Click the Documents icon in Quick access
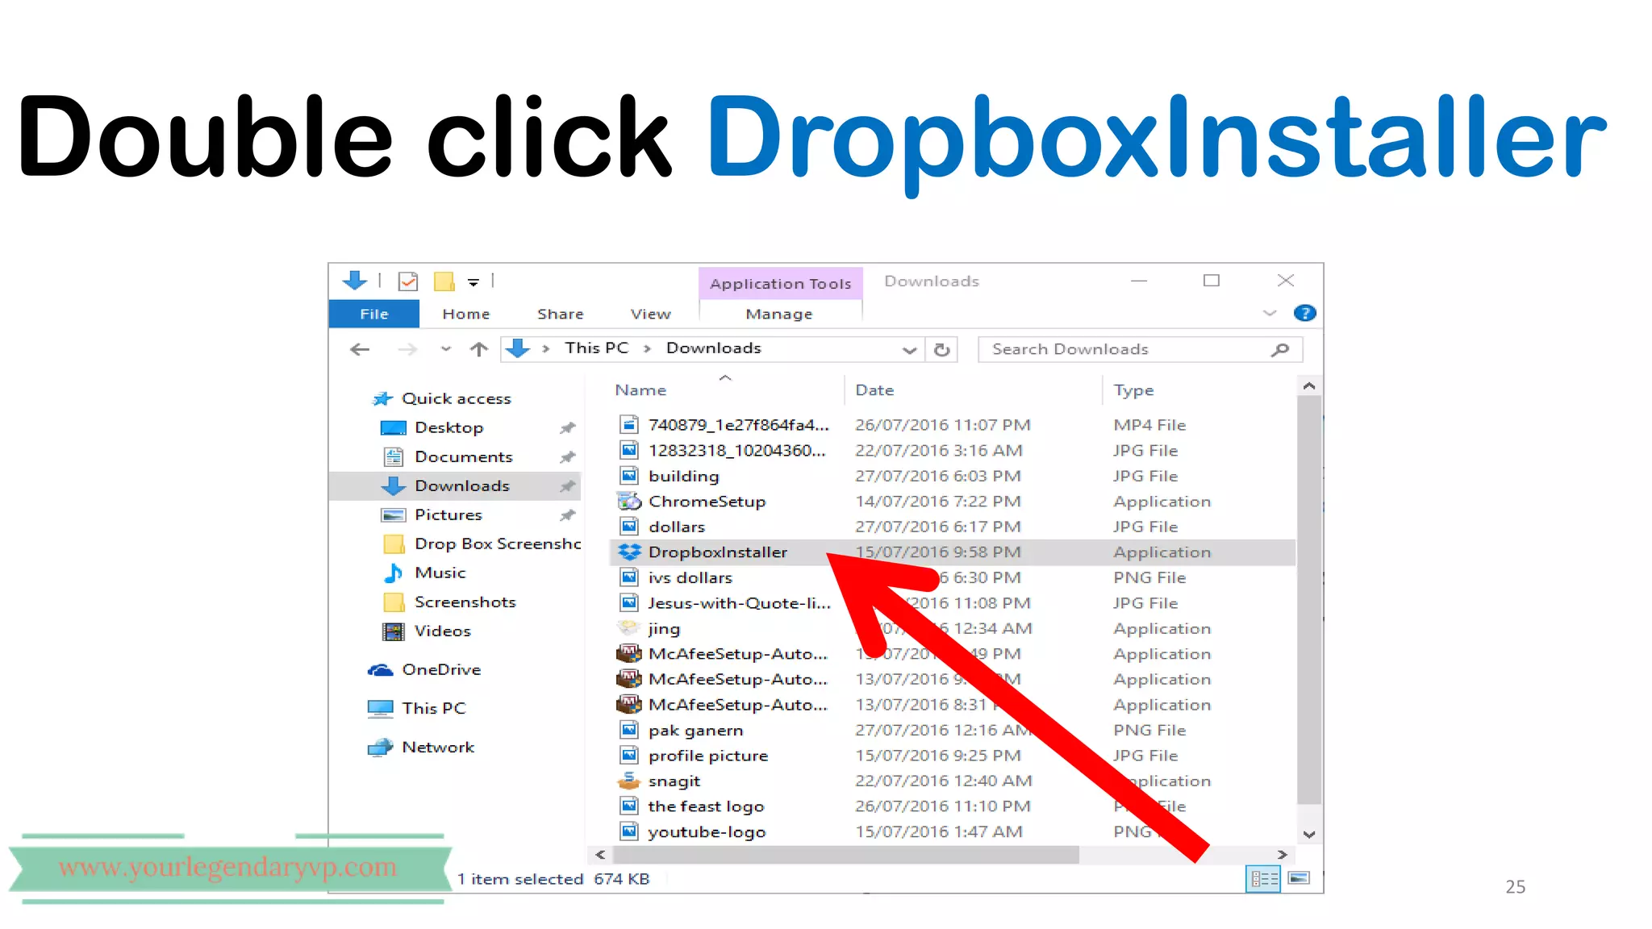This screenshot has height=929, width=1652. [394, 457]
